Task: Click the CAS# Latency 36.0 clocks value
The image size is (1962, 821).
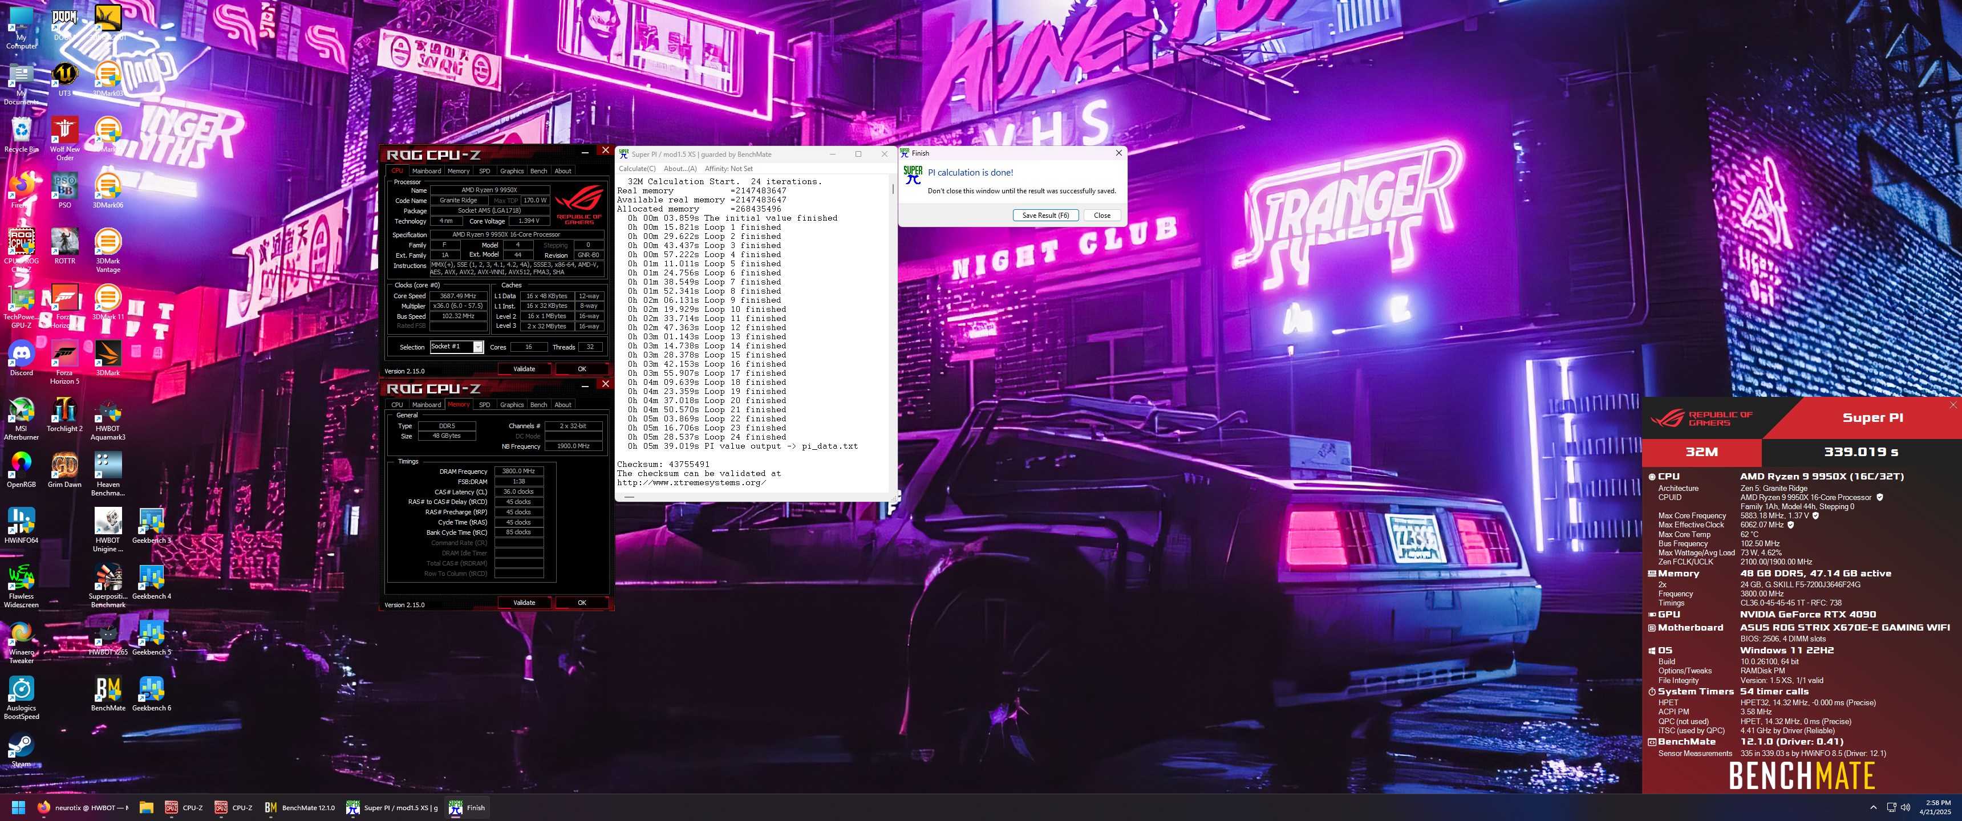Action: pos(518,491)
